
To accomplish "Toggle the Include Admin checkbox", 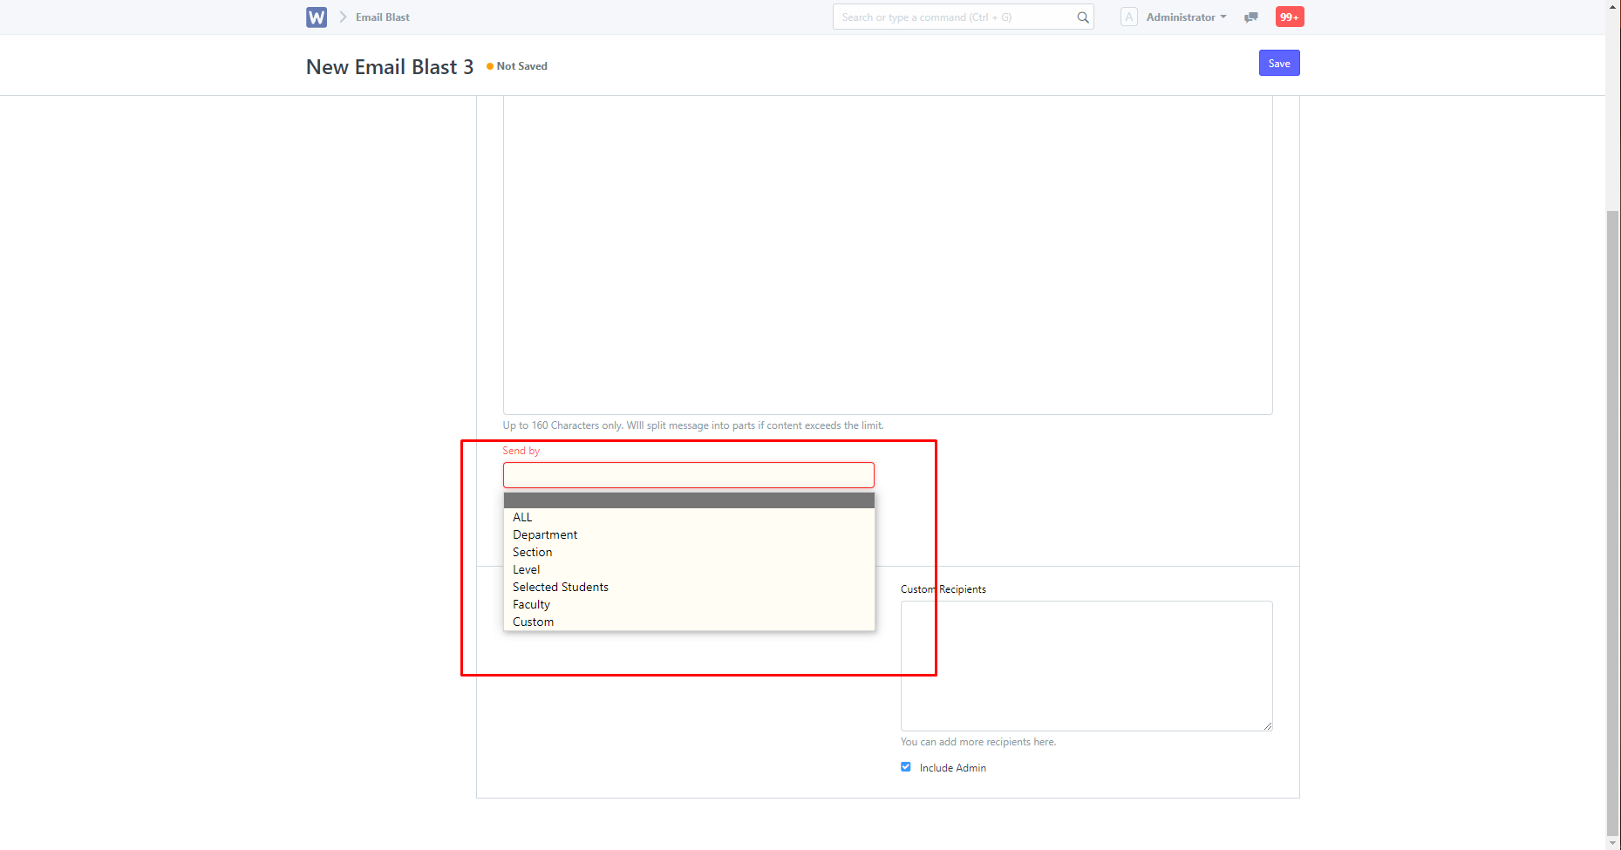I will point(906,767).
